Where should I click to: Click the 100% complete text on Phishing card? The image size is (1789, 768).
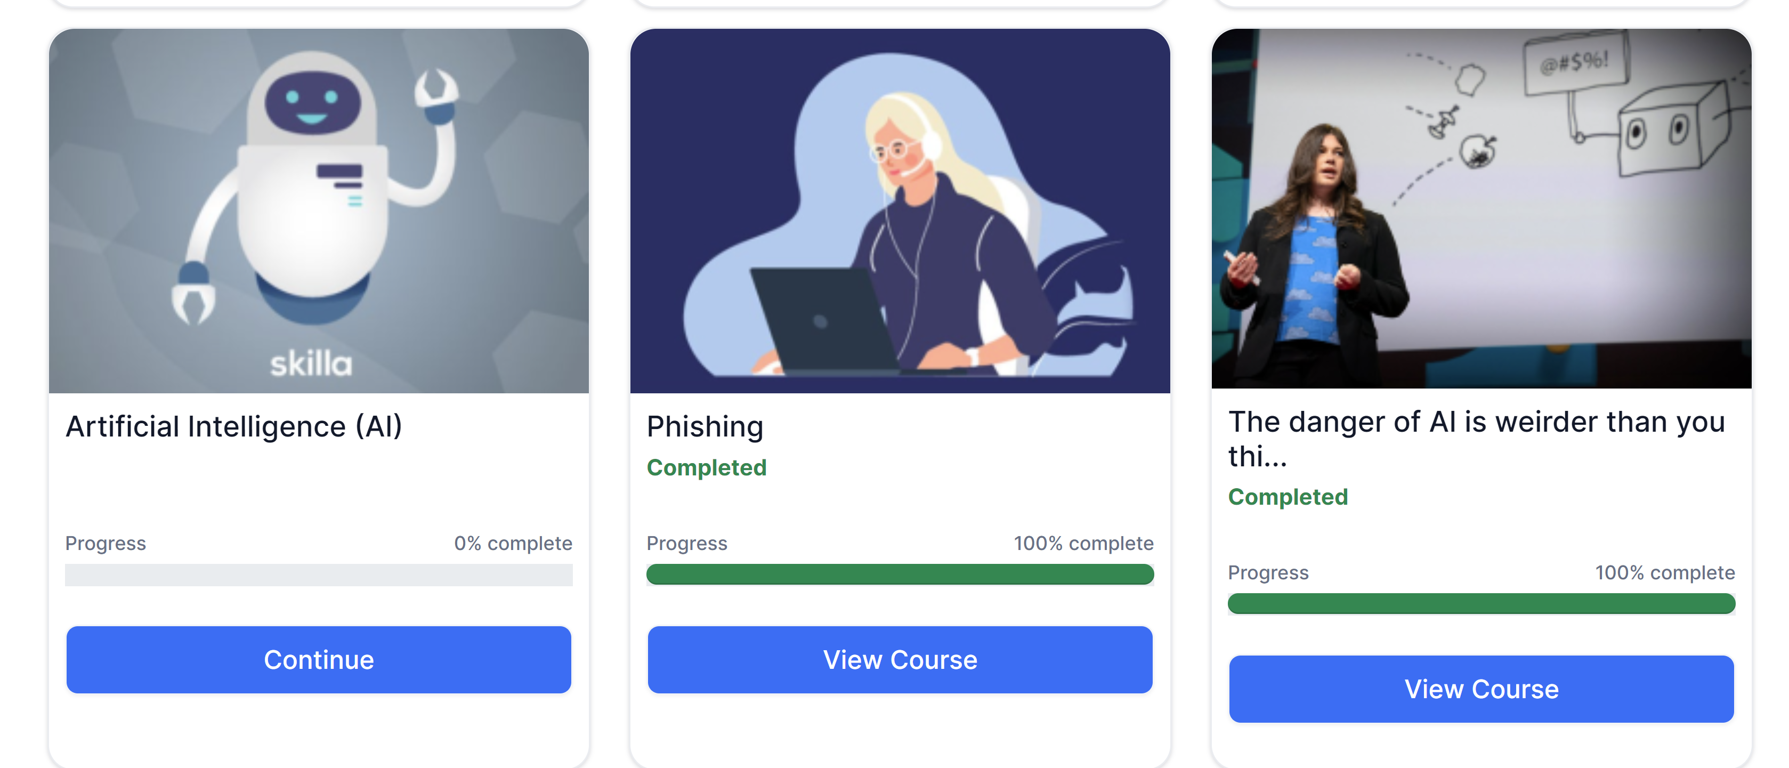coord(1083,543)
